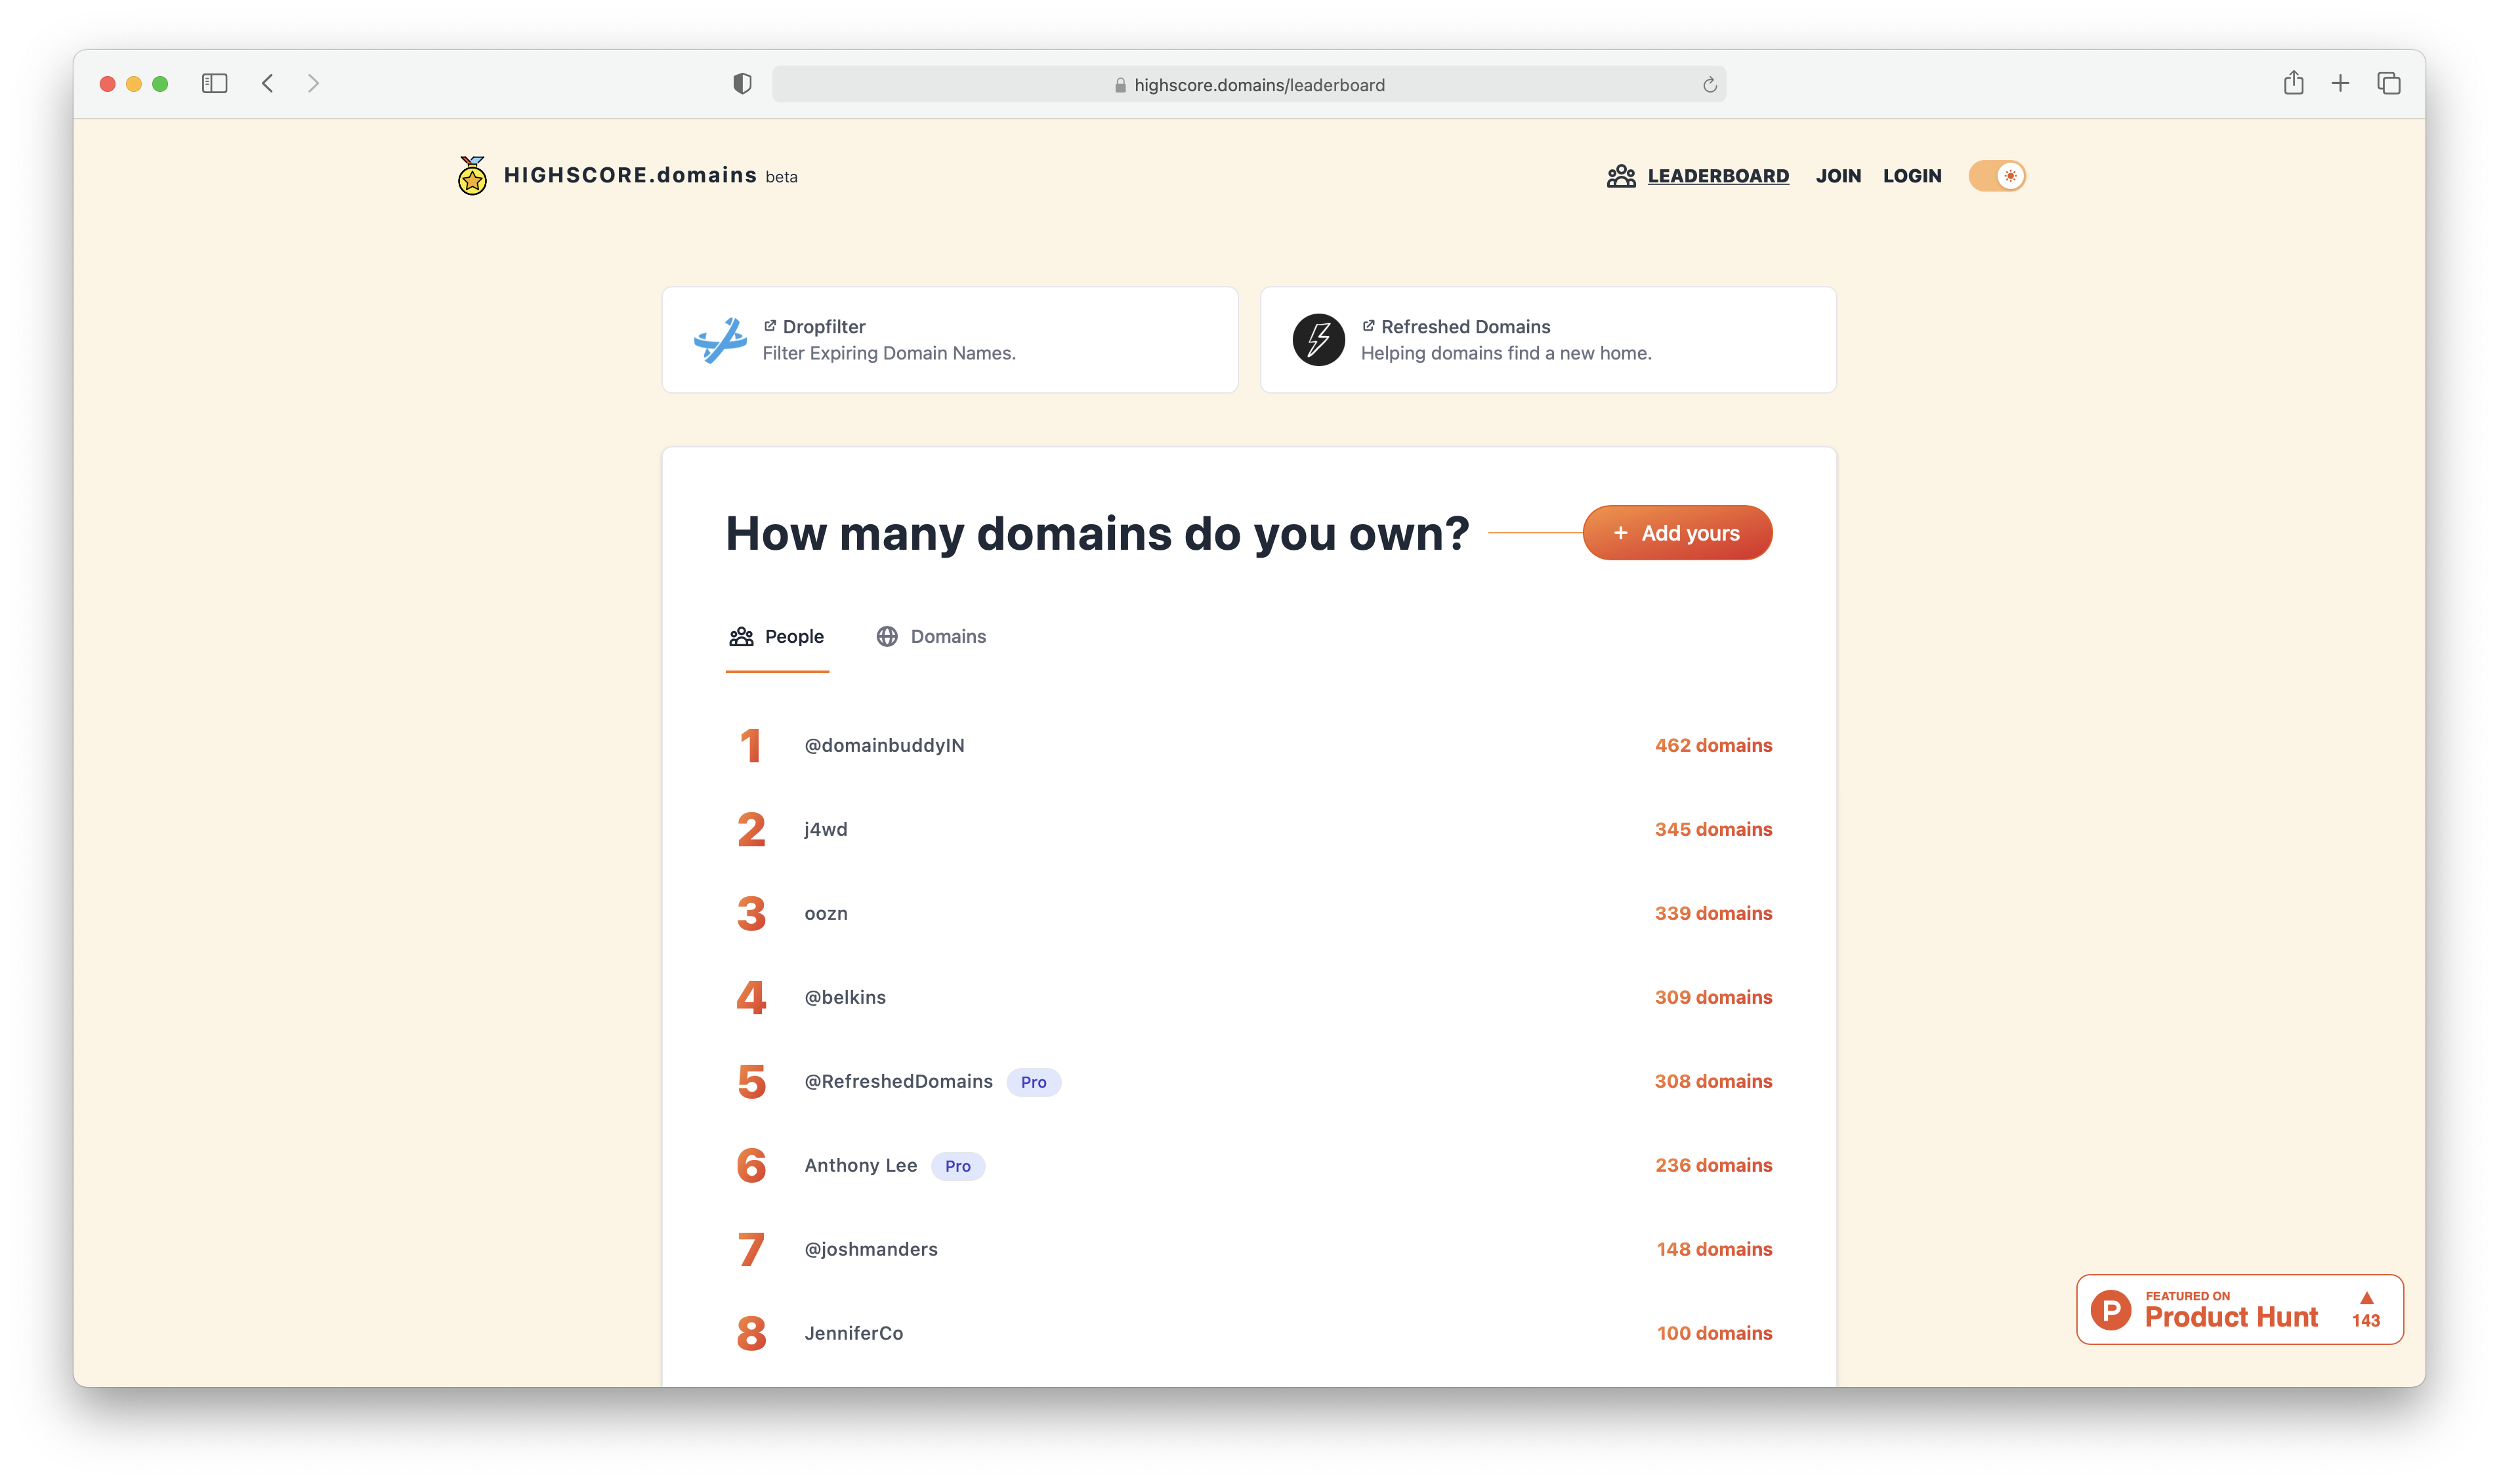Select the People tab
The width and height of the screenshot is (2499, 1484).
(777, 637)
